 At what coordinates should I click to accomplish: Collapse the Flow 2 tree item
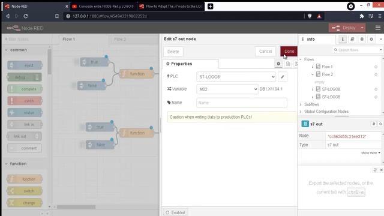pos(313,74)
